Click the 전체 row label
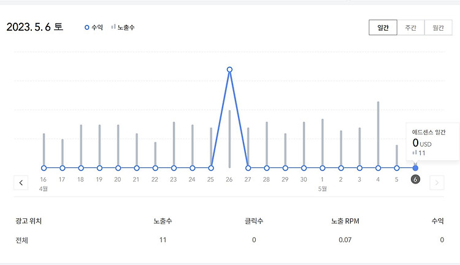The height and width of the screenshot is (265, 460). [21, 240]
